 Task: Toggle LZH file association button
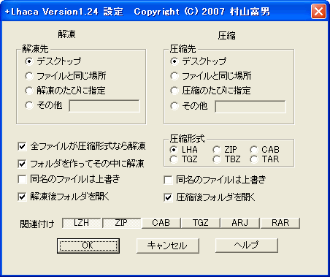tap(82, 223)
